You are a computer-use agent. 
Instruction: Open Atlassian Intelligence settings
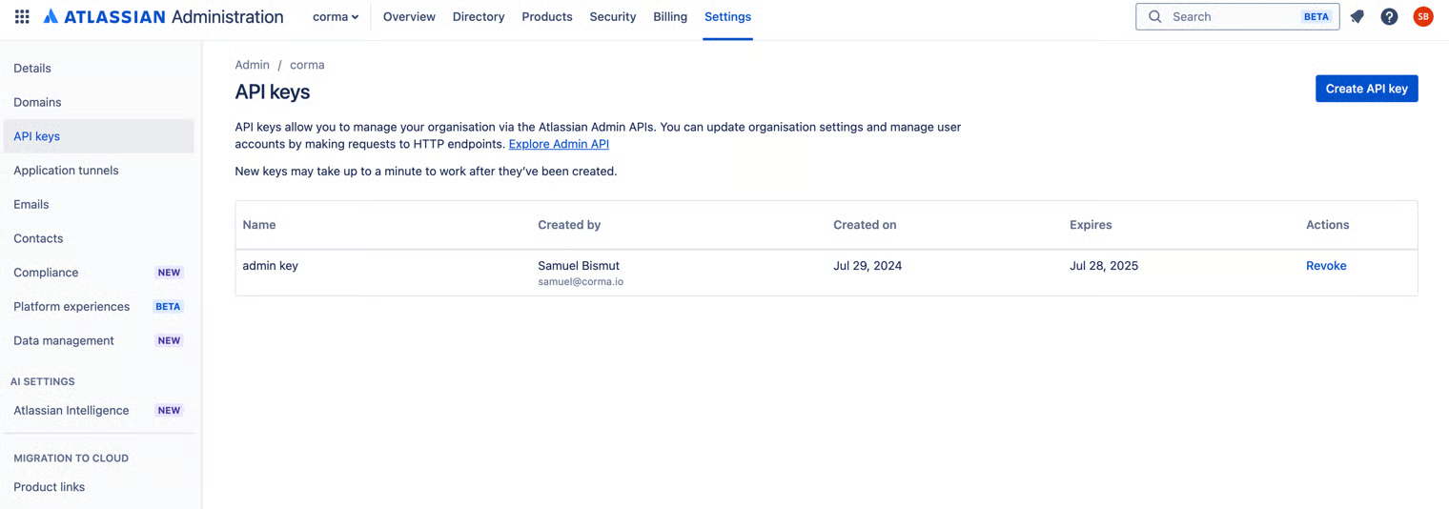(x=71, y=411)
